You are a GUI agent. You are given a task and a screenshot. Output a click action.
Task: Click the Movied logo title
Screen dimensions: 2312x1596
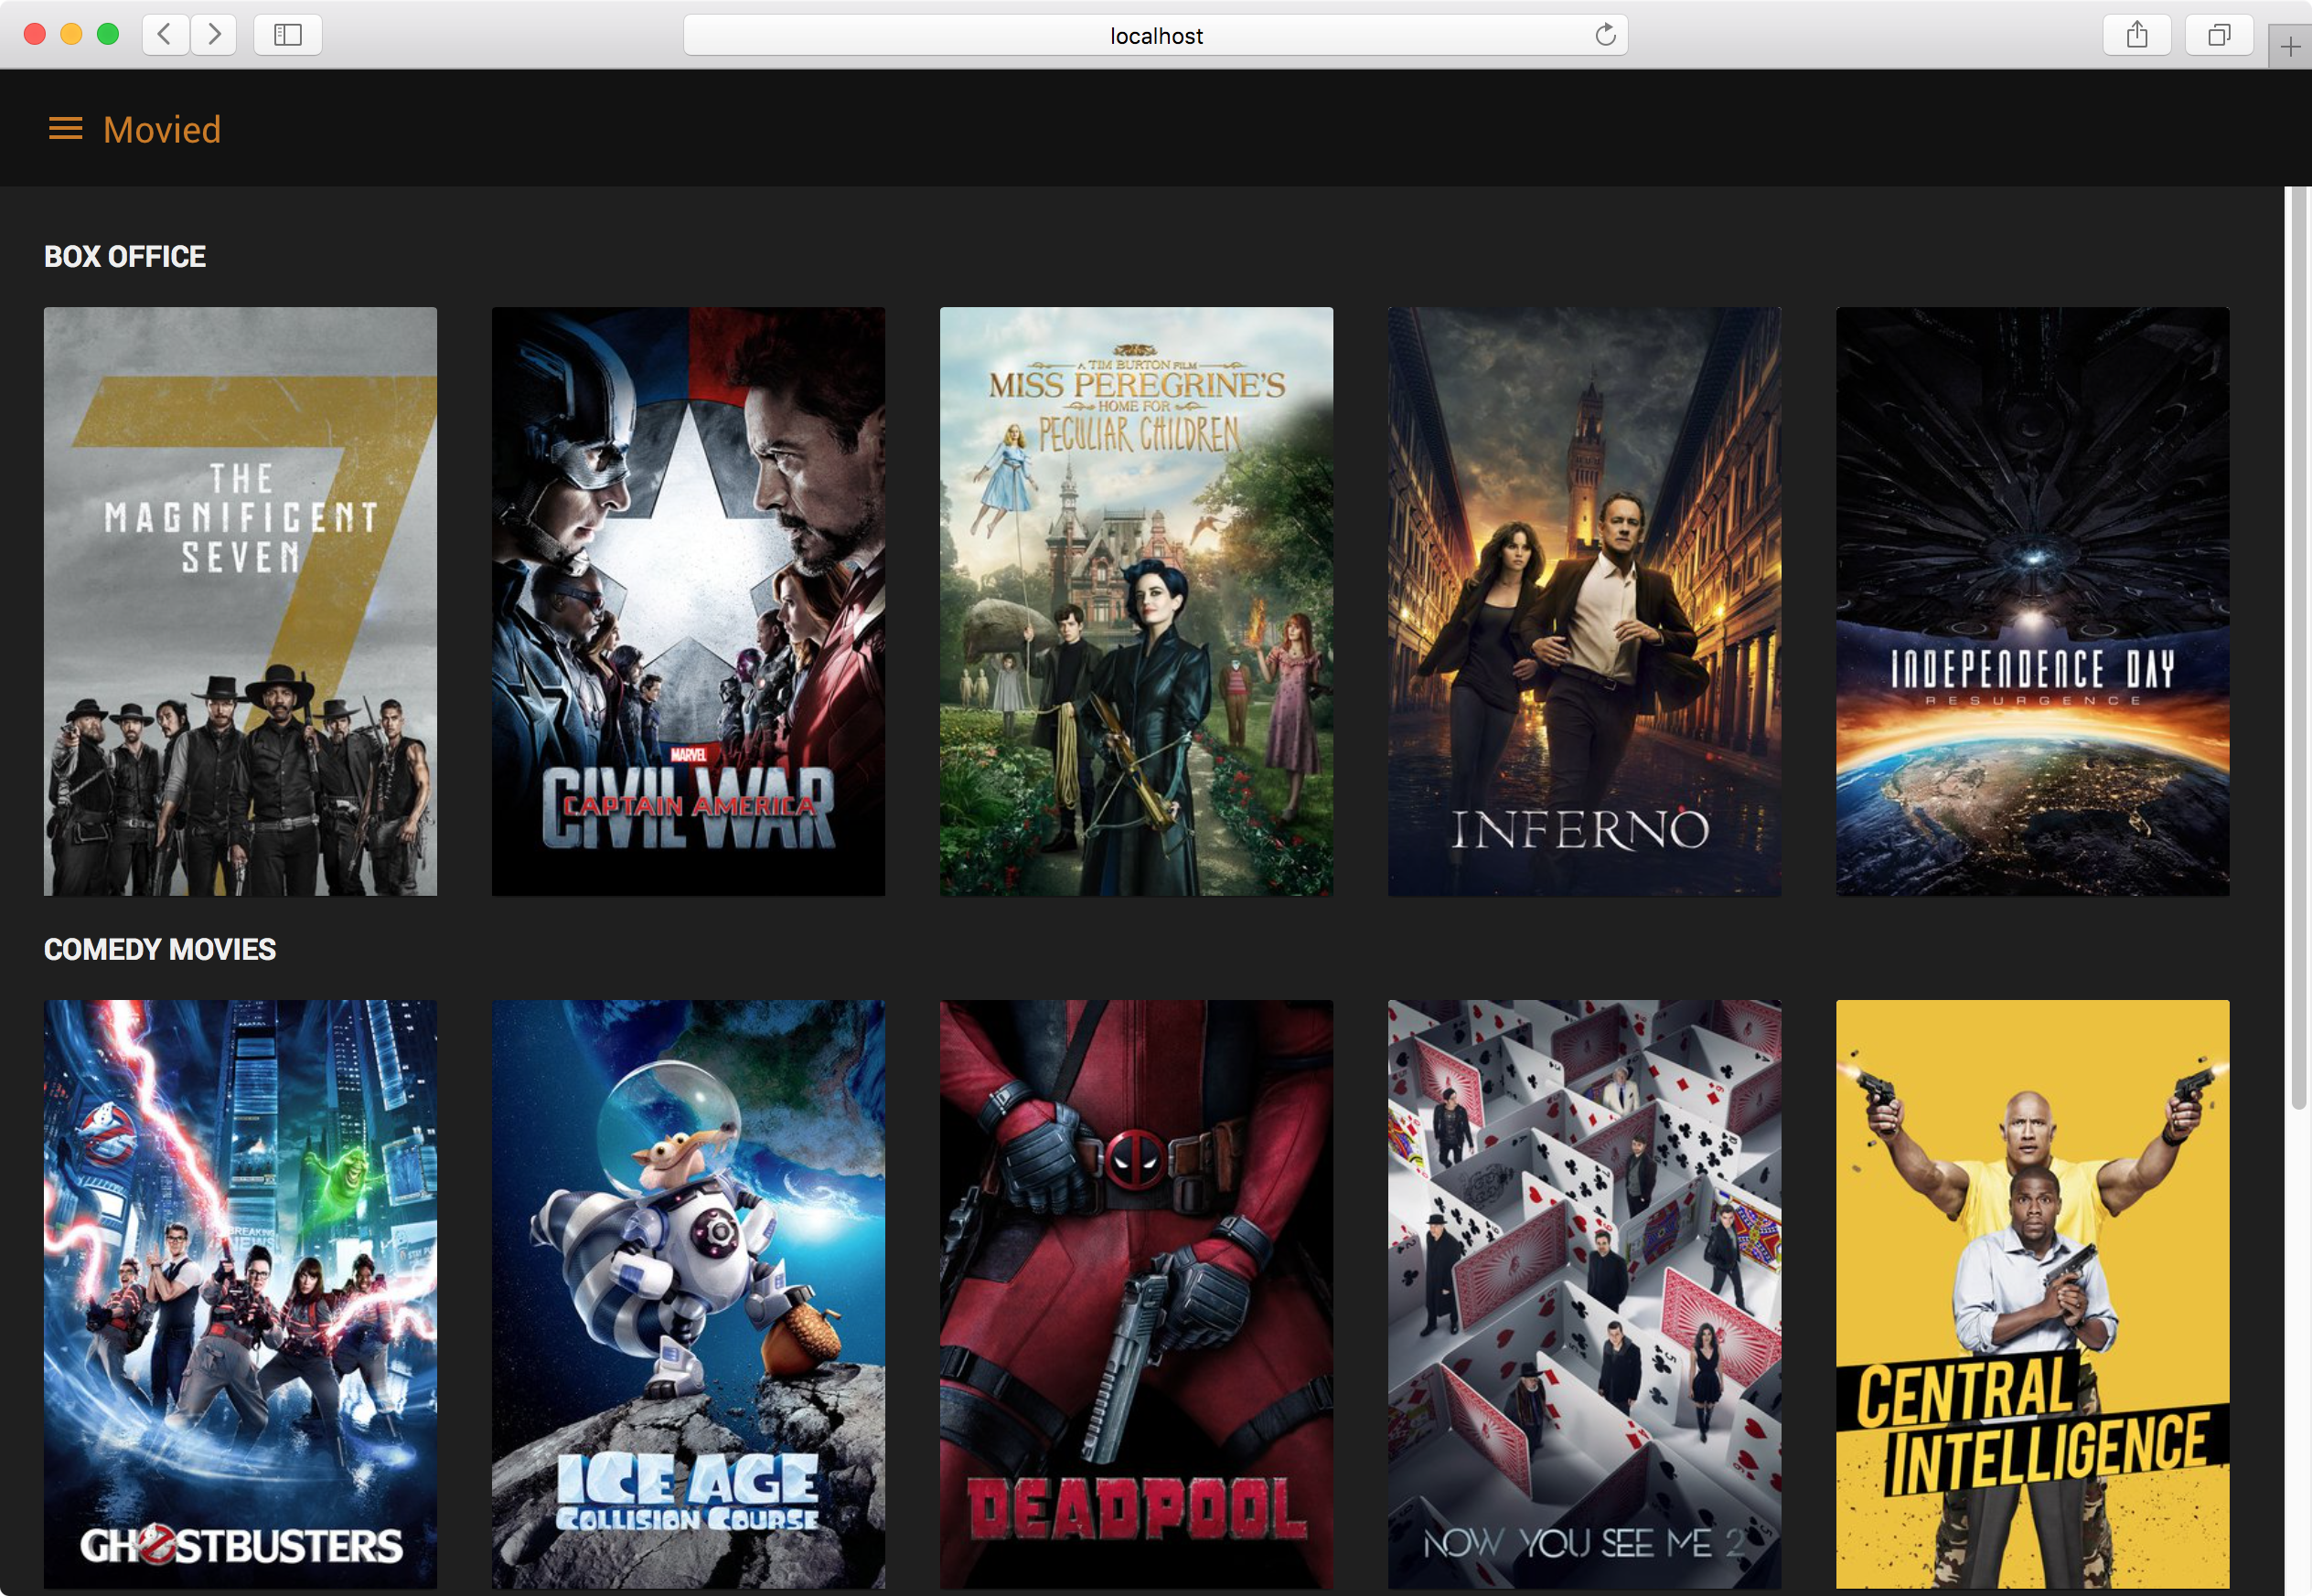click(162, 129)
